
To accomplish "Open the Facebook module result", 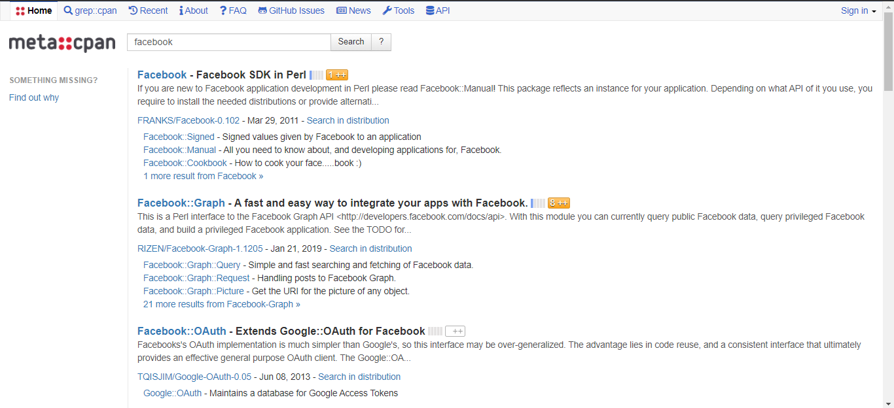I will [x=162, y=75].
